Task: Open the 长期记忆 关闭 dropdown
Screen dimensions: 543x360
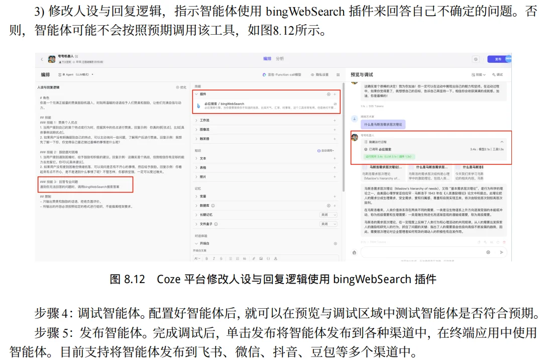Action: pyautogui.click(x=329, y=215)
